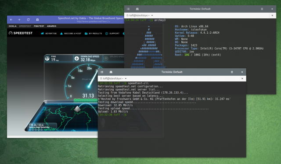The image size is (281, 164).
Task: Click the Terminix: Default title of rear window
Action: point(200,9)
